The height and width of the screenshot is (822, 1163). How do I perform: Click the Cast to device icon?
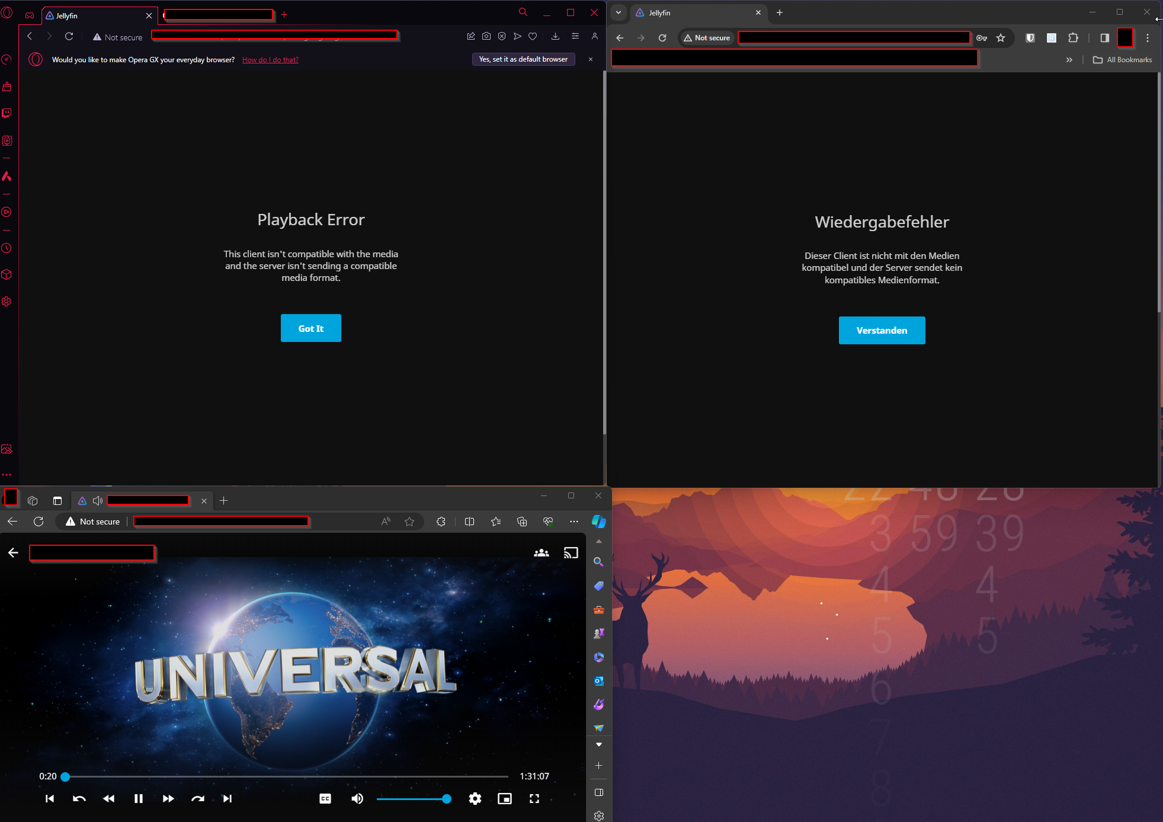click(571, 553)
